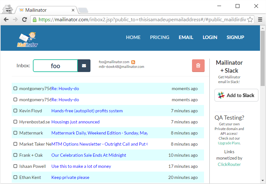Check the Kevin Floyd email checkbox
The height and width of the screenshot is (184, 266).
[x=15, y=111]
